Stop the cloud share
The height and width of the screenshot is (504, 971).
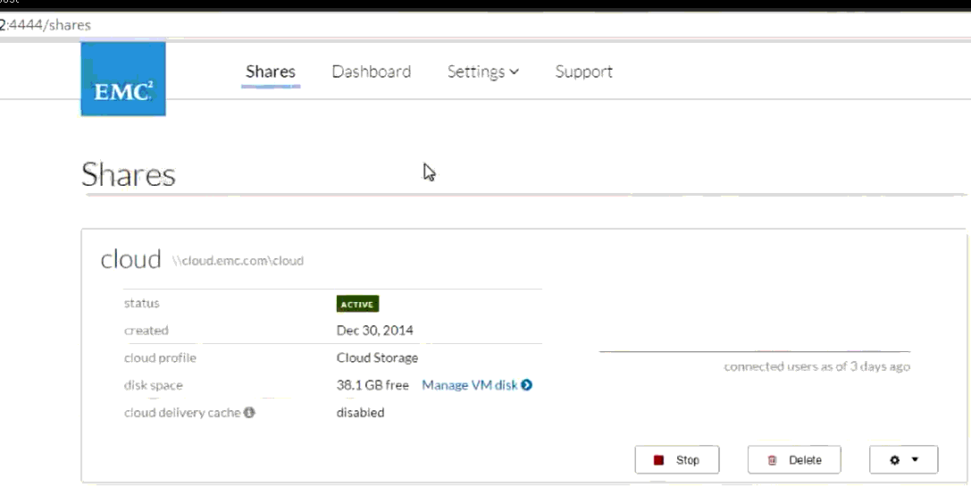pyautogui.click(x=677, y=460)
